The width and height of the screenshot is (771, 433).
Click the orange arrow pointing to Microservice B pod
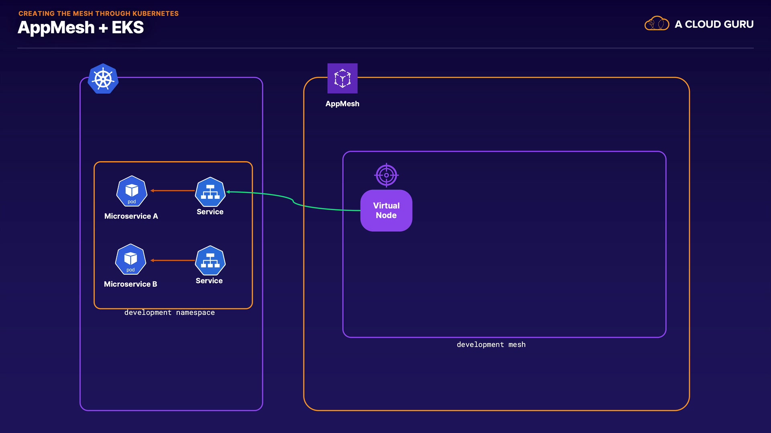click(x=173, y=261)
